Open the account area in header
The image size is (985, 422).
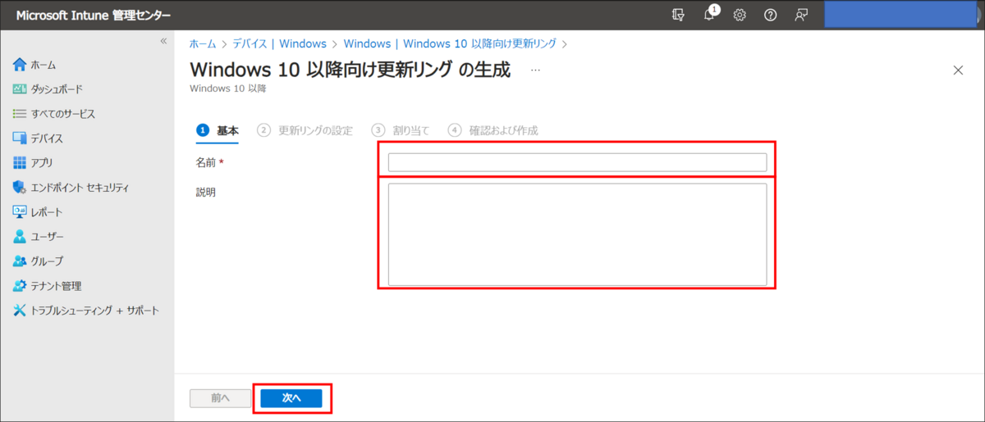point(901,15)
